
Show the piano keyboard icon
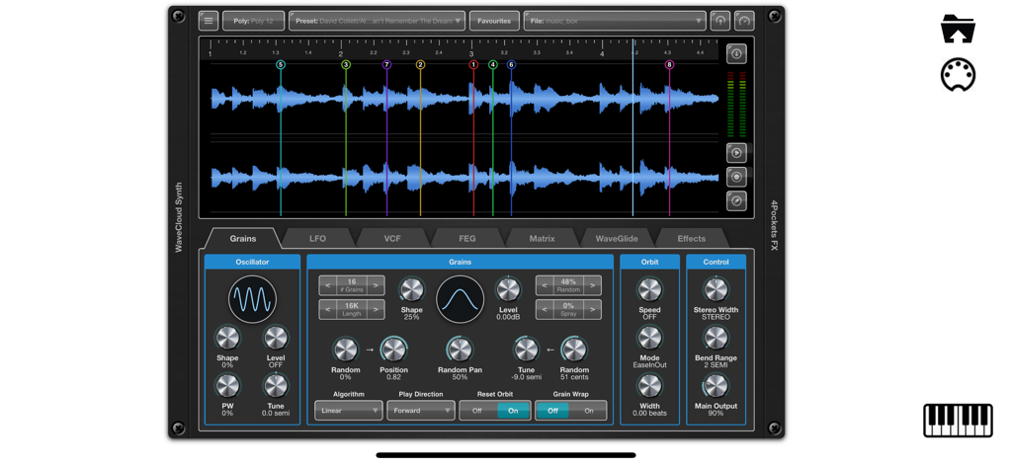957,422
